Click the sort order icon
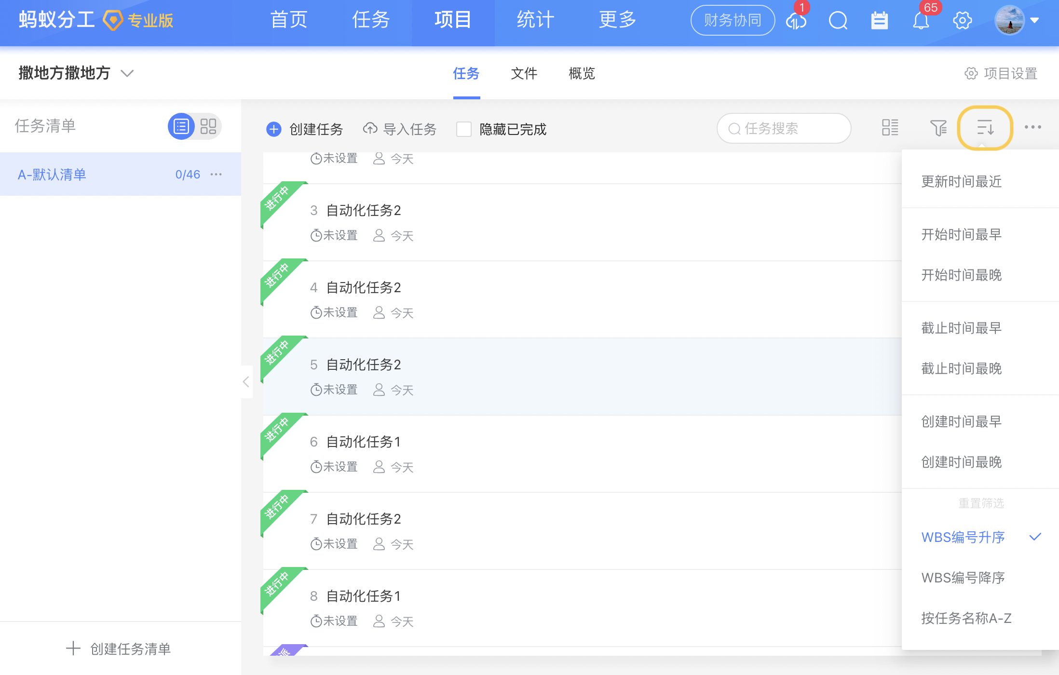 [x=985, y=128]
